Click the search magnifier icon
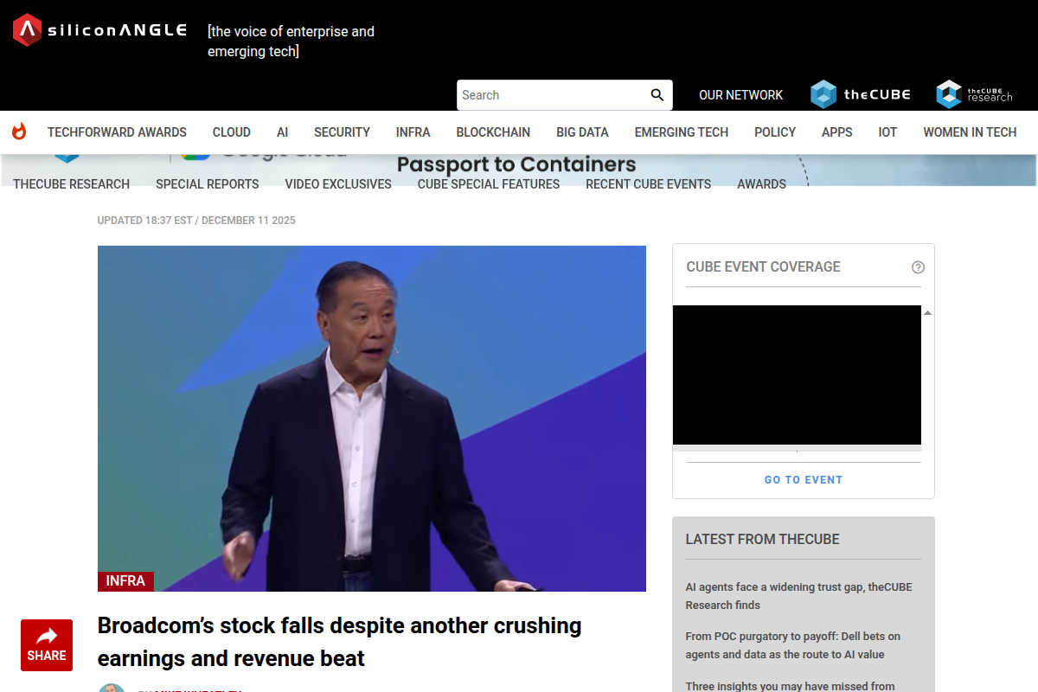 click(x=657, y=95)
